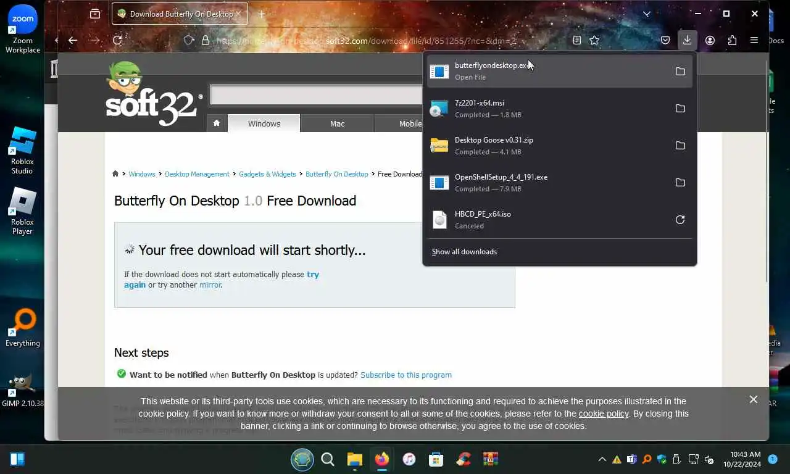The height and width of the screenshot is (474, 790).
Task: Switch to the Mac platform tab
Action: (x=337, y=123)
